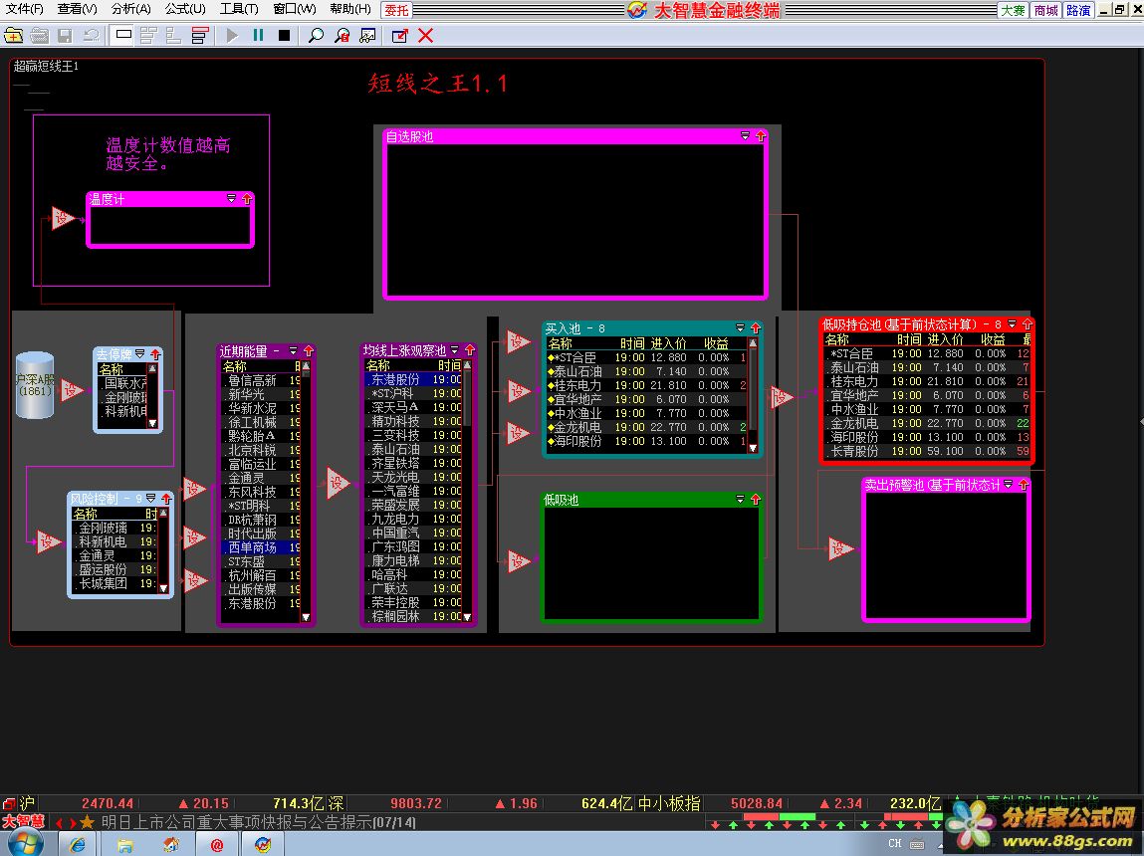
Task: Open the 公式(U) menu
Action: coord(184,9)
